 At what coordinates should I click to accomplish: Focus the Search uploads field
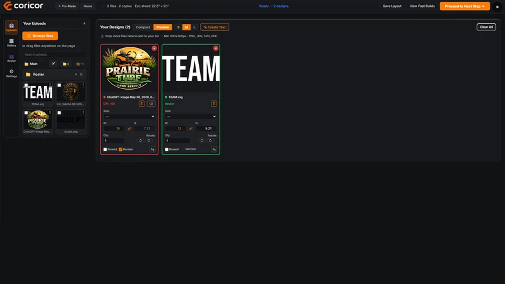(54, 54)
